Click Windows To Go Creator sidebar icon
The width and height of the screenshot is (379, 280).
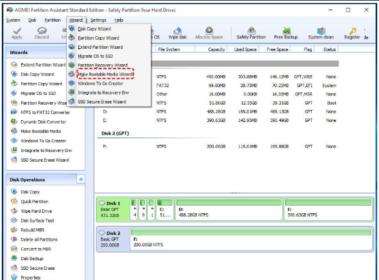pyautogui.click(x=14, y=141)
